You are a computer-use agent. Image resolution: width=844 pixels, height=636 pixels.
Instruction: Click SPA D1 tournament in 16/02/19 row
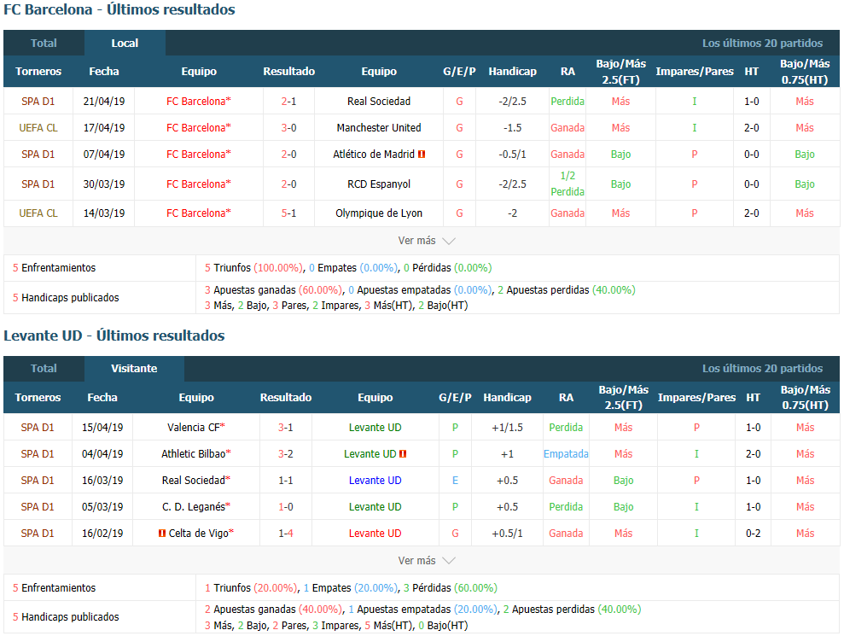click(38, 534)
